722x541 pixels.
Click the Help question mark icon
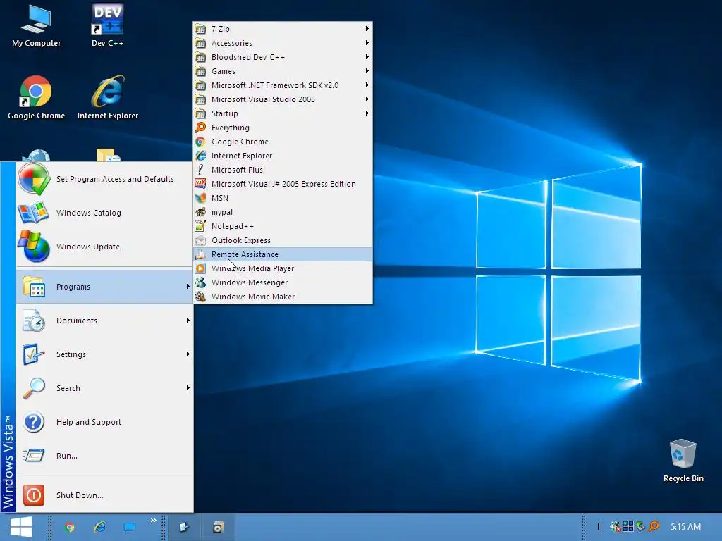(34, 422)
